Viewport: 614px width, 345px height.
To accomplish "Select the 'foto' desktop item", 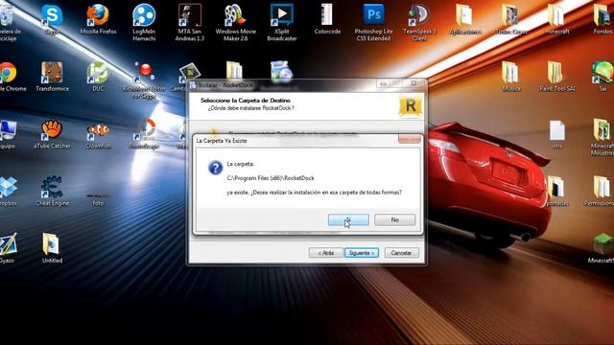I will click(x=98, y=199).
